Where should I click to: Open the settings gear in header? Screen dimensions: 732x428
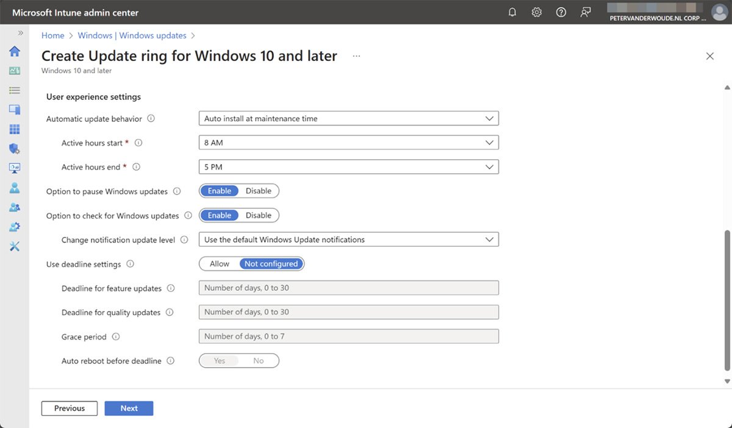(x=537, y=12)
